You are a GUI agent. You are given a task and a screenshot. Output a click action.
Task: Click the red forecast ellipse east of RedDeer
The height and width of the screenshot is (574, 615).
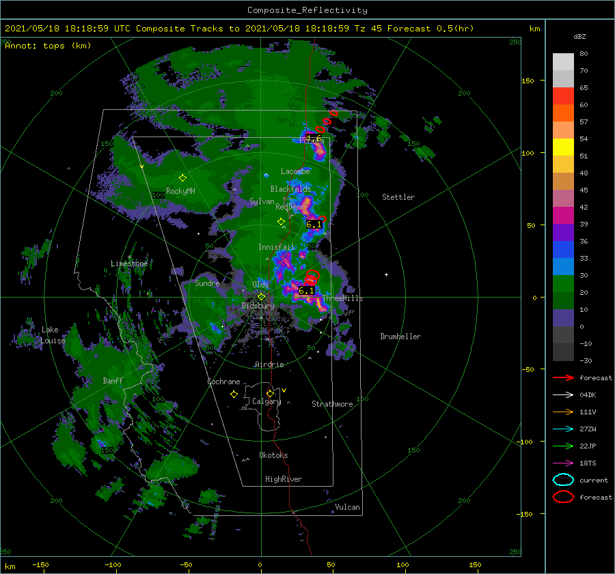tap(322, 218)
